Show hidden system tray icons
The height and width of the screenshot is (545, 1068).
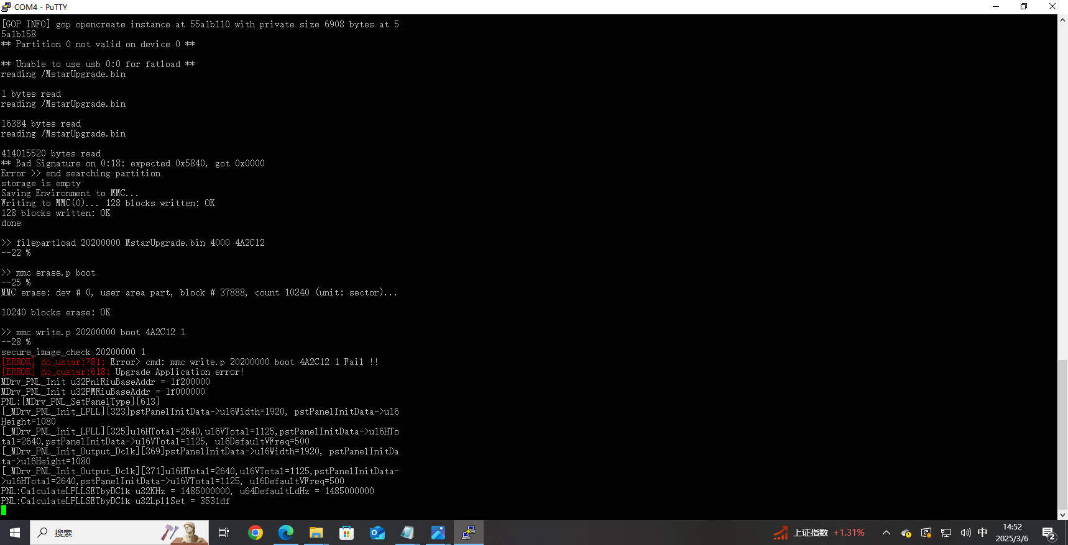[886, 533]
